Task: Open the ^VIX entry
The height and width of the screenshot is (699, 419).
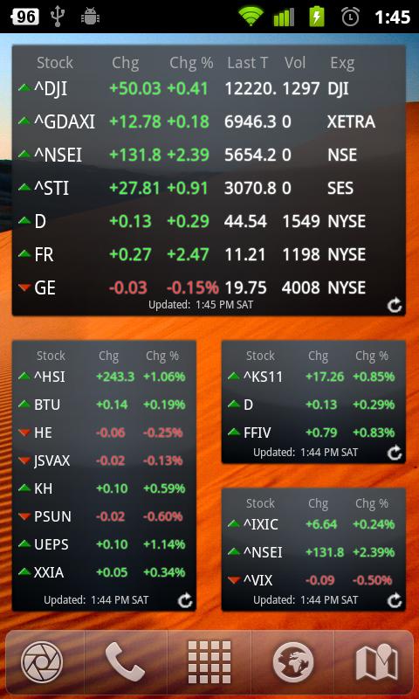Action: pos(313,580)
